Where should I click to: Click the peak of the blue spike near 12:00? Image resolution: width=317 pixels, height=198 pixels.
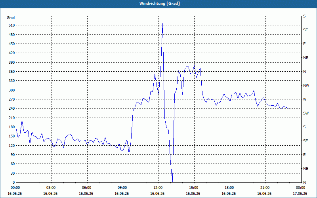coord(162,24)
